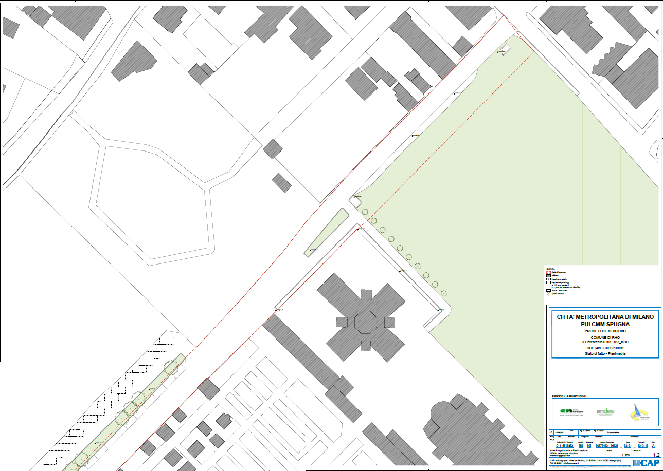Click the red dashed legend symbol
Image resolution: width=663 pixels, height=471 pixels.
tap(548, 272)
